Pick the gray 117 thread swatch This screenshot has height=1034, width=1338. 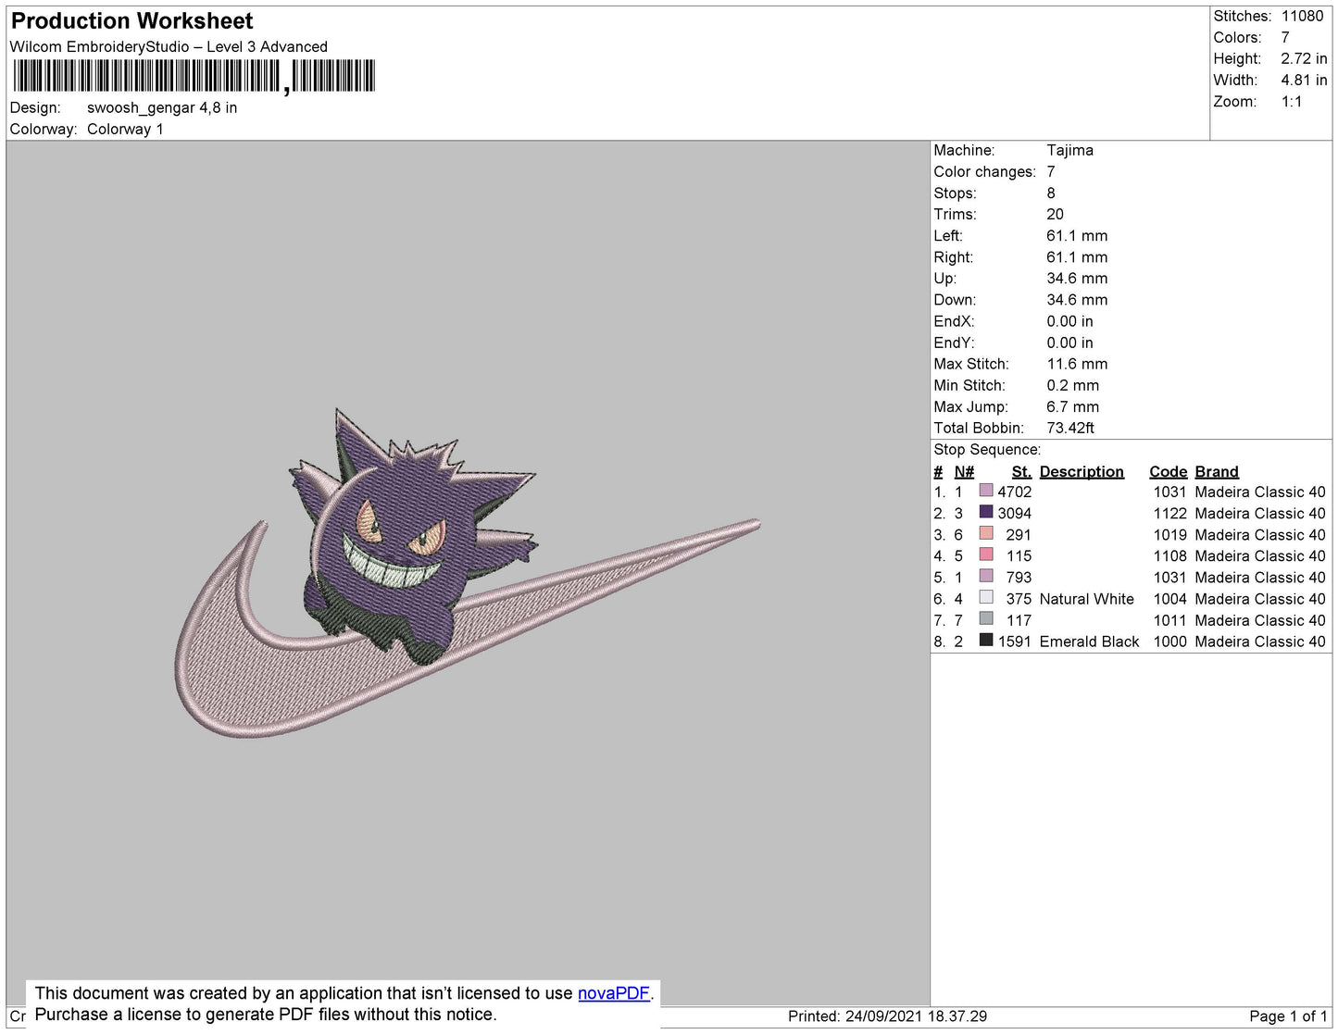click(x=986, y=619)
